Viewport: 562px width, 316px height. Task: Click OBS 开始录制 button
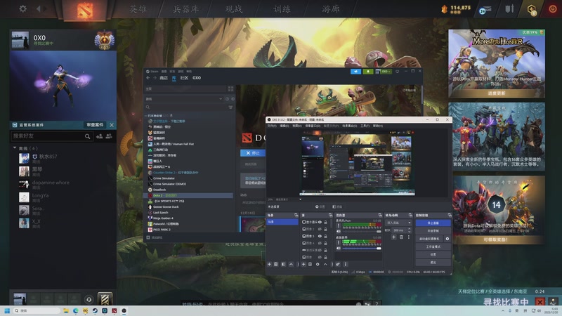click(x=433, y=231)
